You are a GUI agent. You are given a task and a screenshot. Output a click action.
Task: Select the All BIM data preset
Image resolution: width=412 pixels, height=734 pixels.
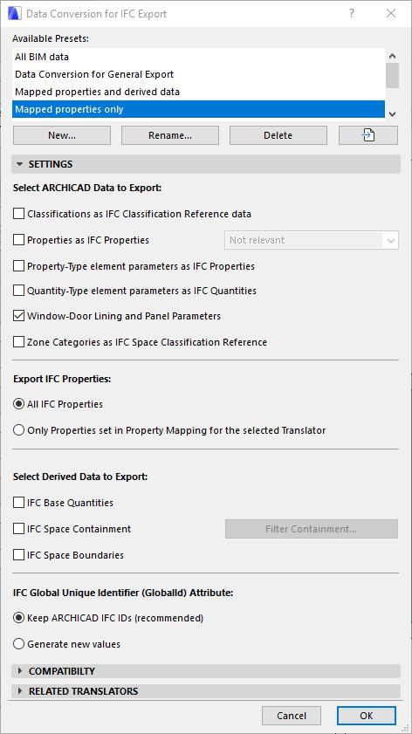(x=198, y=57)
